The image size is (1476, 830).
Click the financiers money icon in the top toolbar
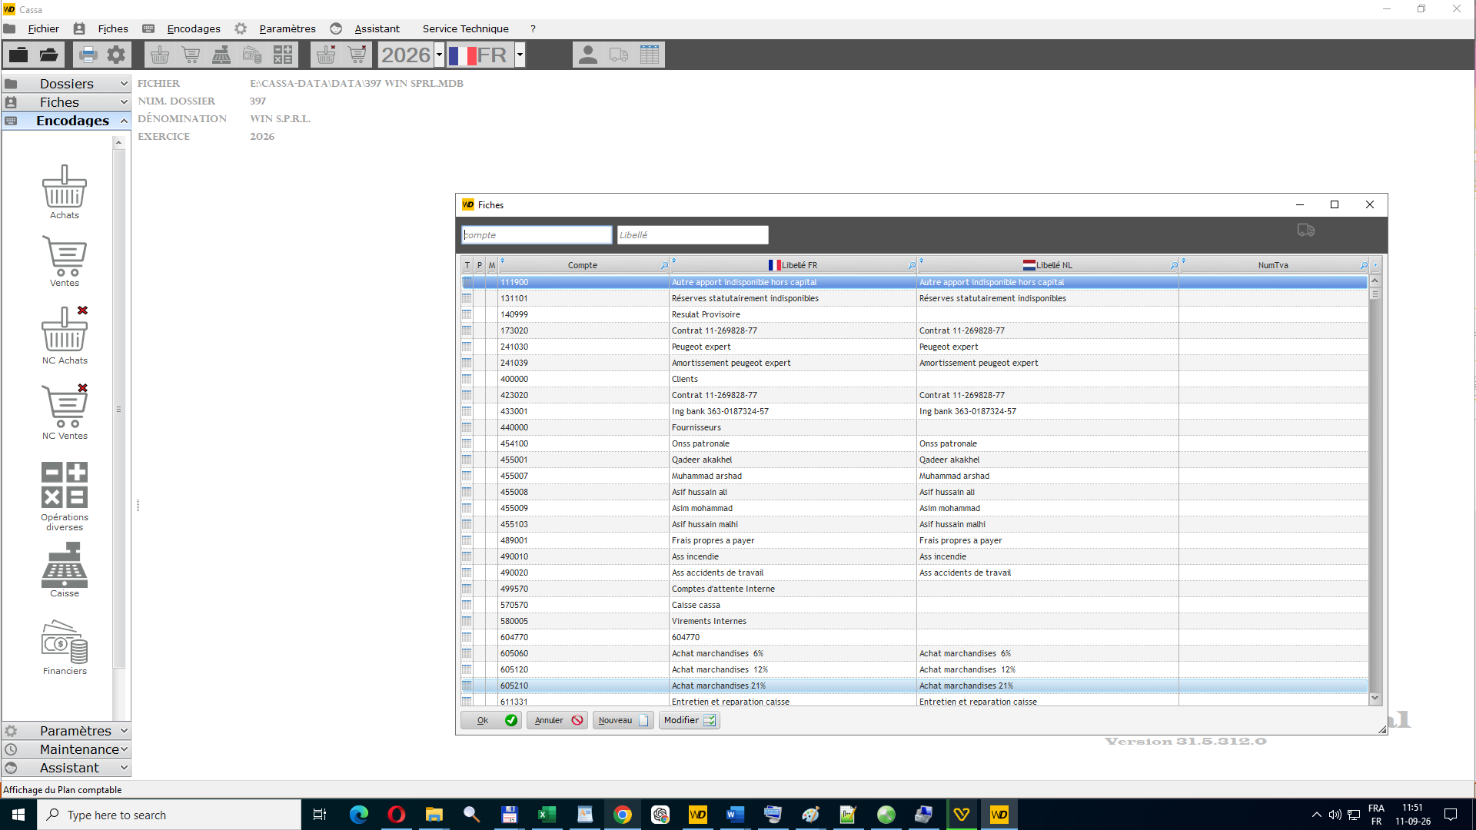(252, 55)
